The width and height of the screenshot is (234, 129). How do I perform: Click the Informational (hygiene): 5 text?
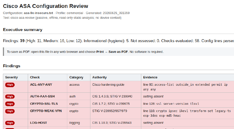pyautogui.click(x=106, y=41)
